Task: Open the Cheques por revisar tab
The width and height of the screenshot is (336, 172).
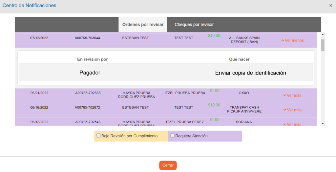Action: [194, 25]
